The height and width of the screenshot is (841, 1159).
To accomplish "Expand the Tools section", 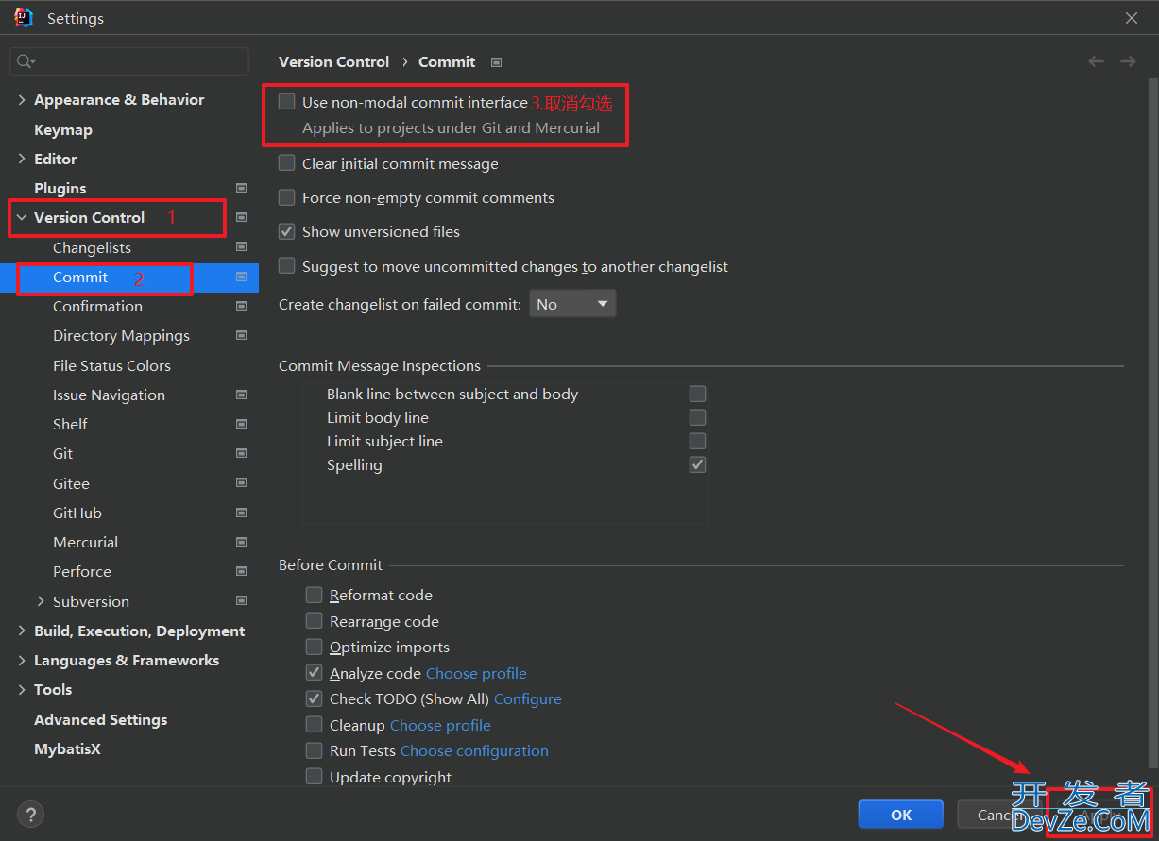I will click(x=22, y=689).
